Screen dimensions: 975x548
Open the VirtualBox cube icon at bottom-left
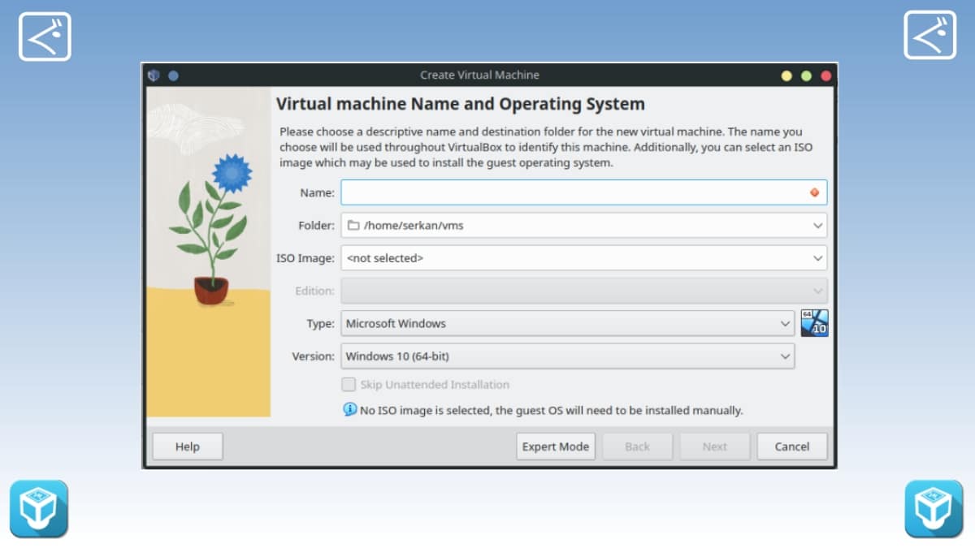(x=39, y=509)
